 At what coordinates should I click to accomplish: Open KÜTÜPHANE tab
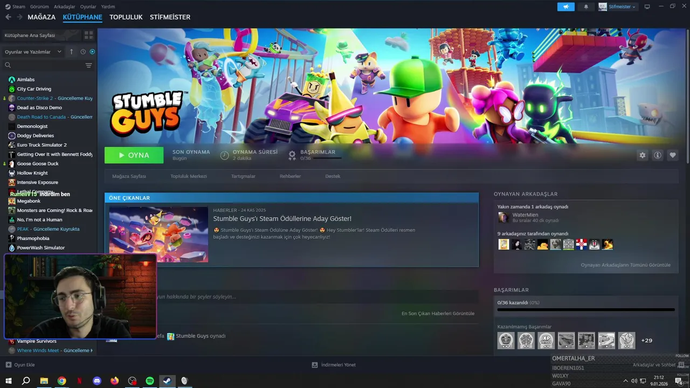tap(82, 17)
